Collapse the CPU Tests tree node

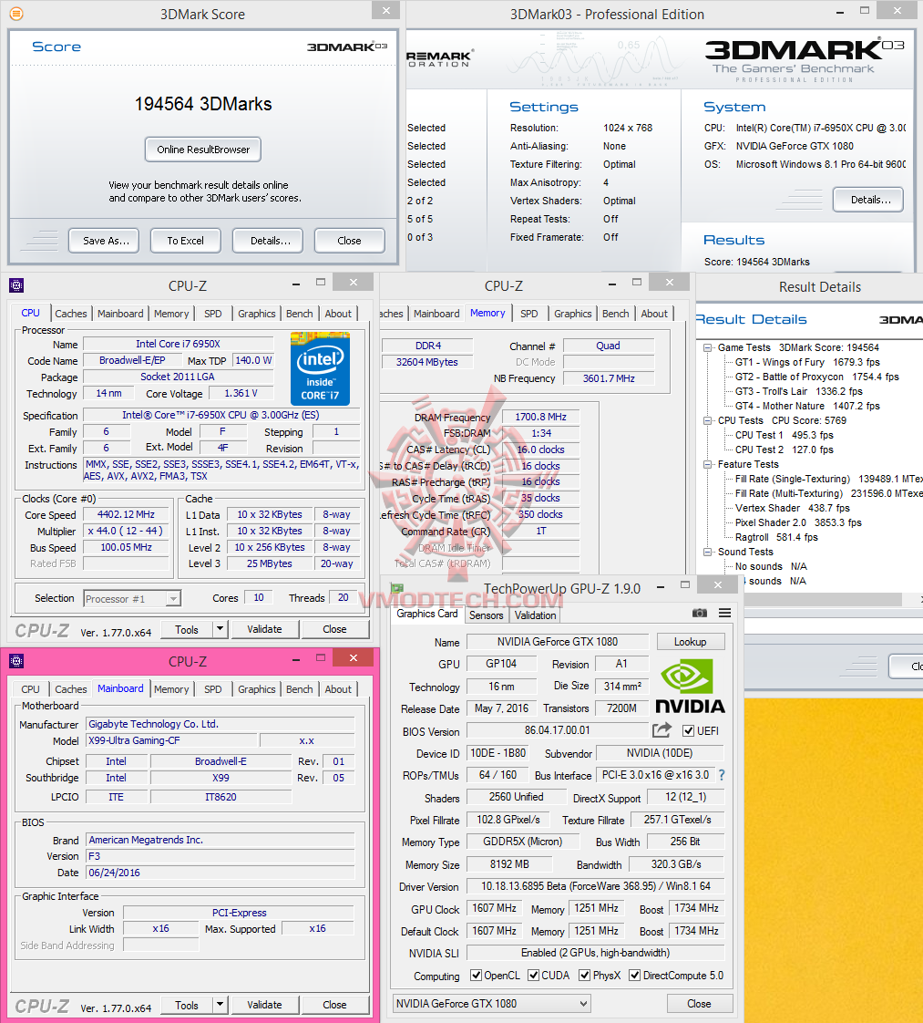point(707,421)
